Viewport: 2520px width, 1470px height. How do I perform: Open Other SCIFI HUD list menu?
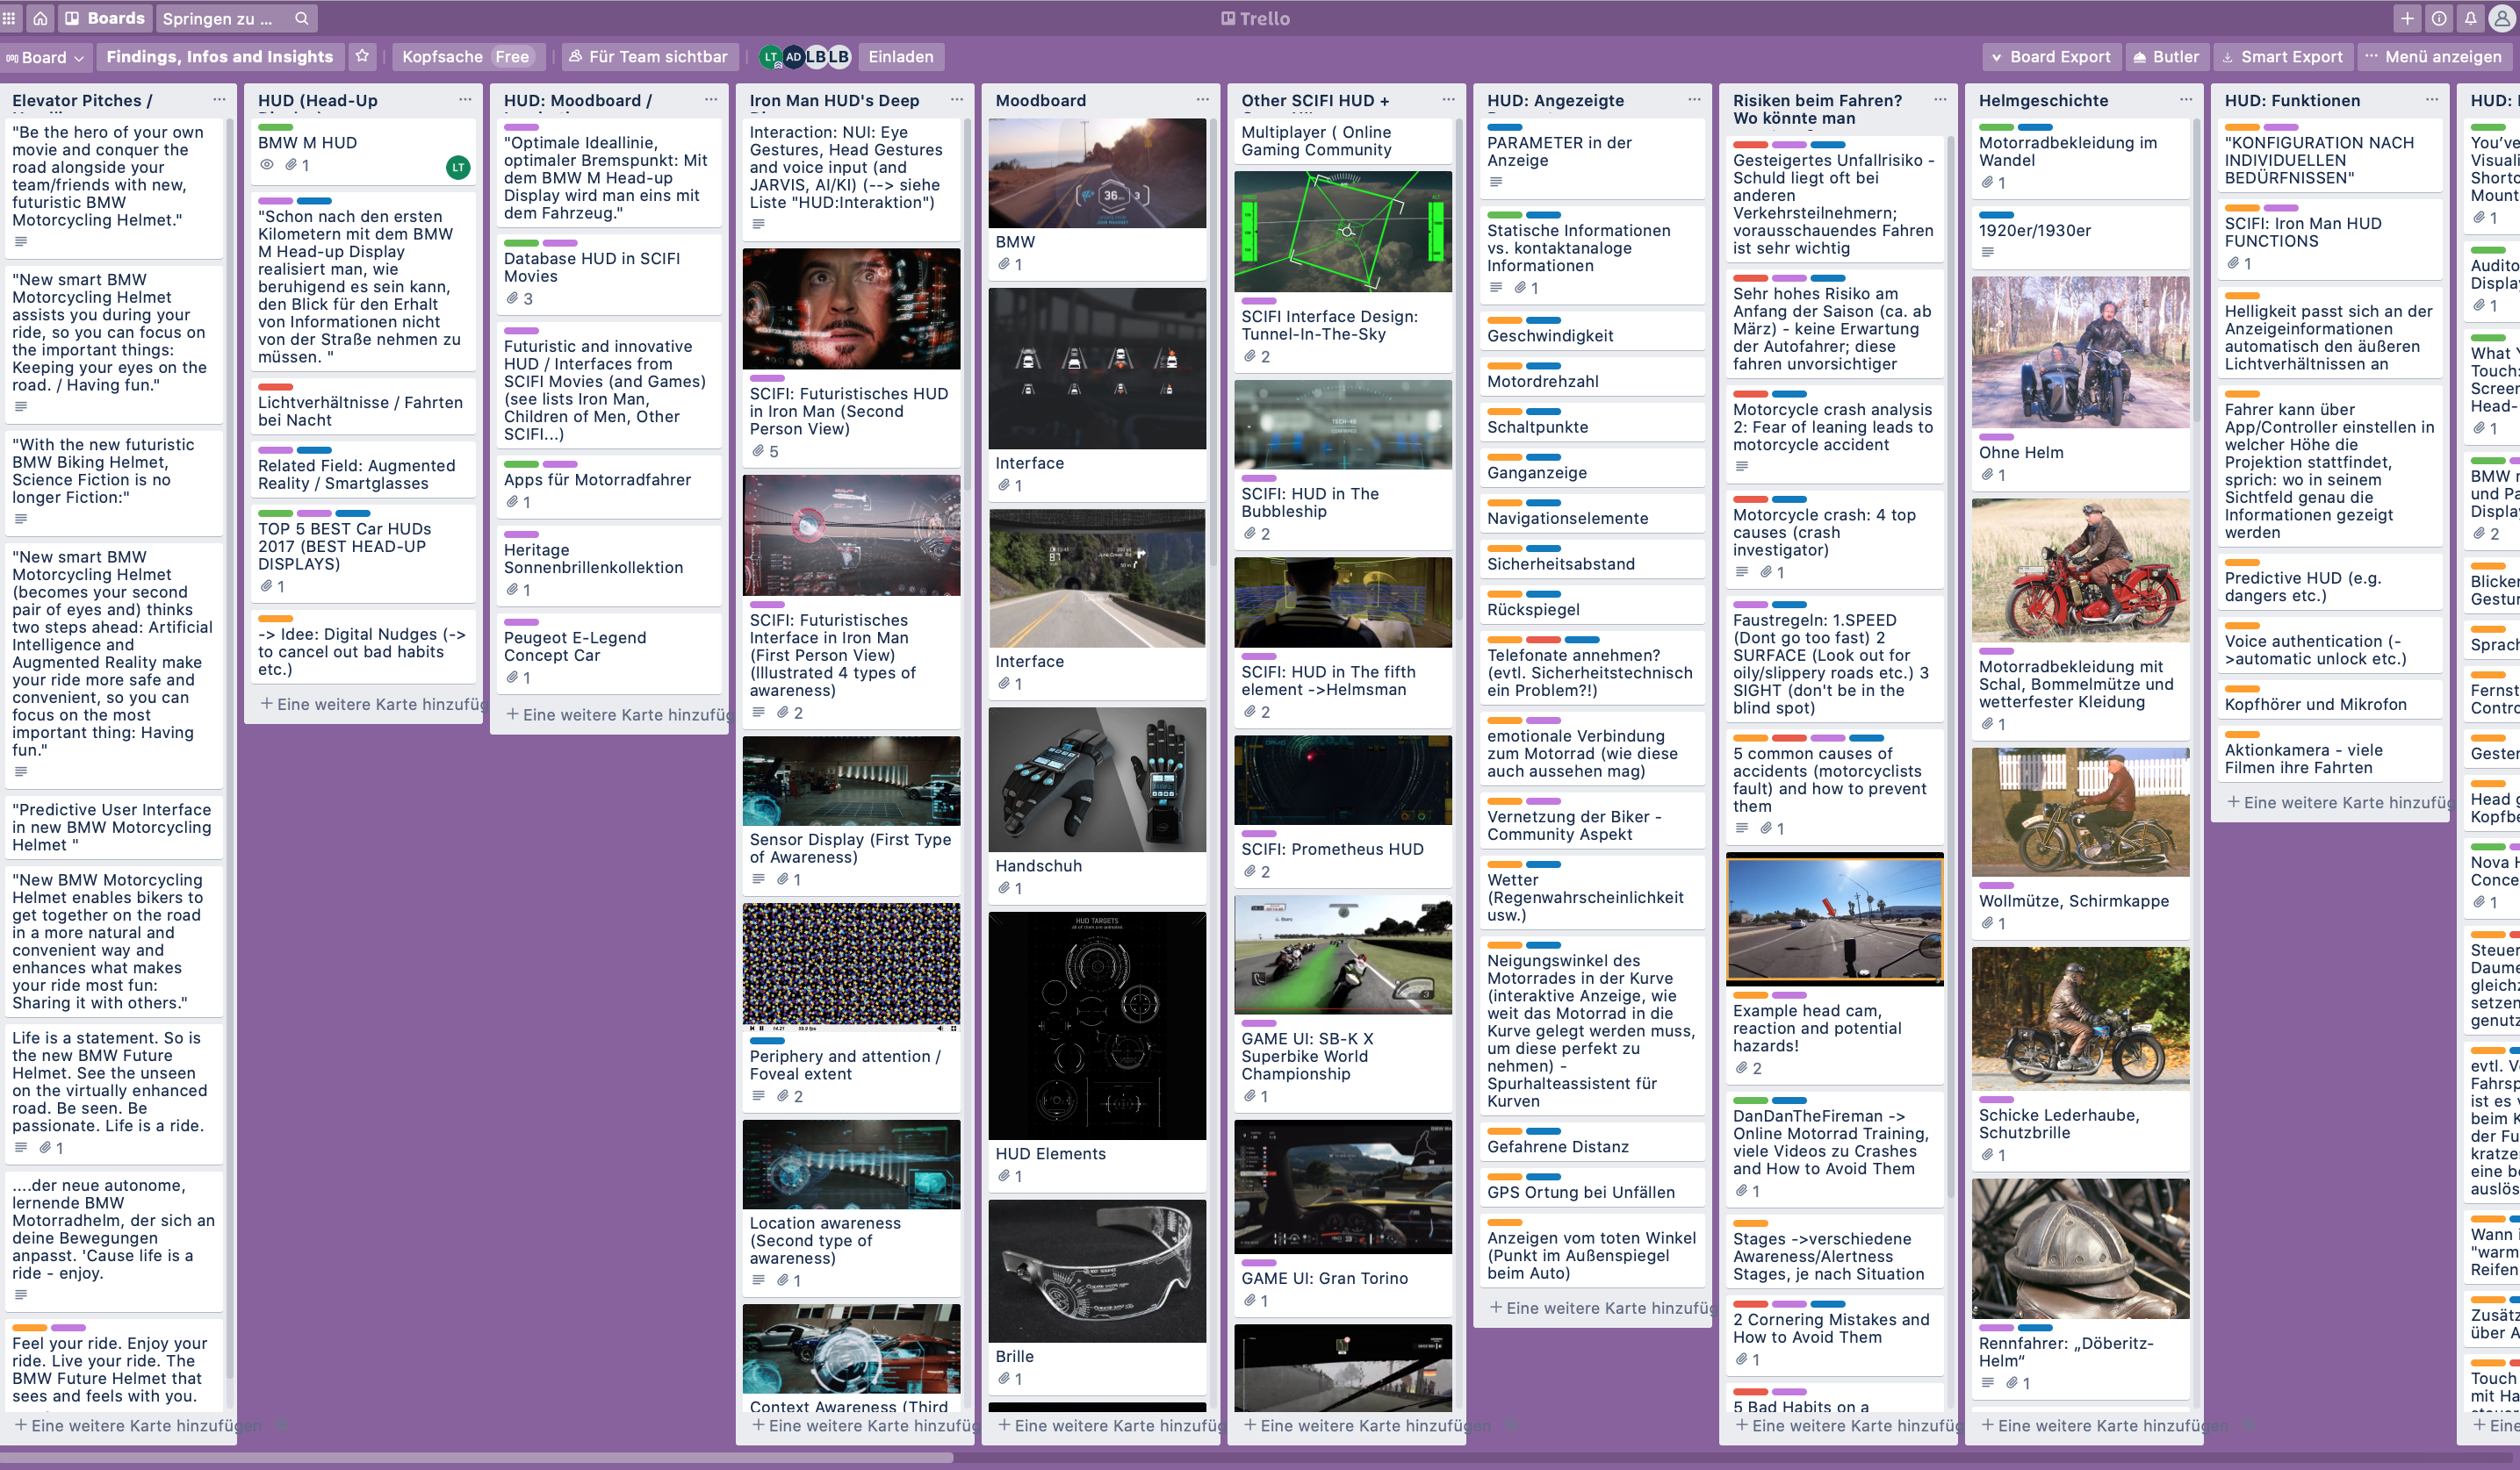coord(1448,100)
